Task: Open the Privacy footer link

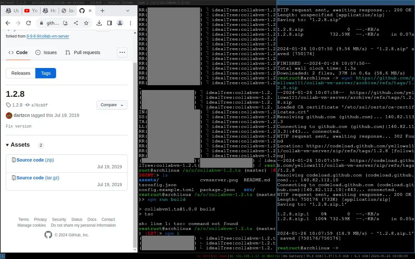Action: 41,220
